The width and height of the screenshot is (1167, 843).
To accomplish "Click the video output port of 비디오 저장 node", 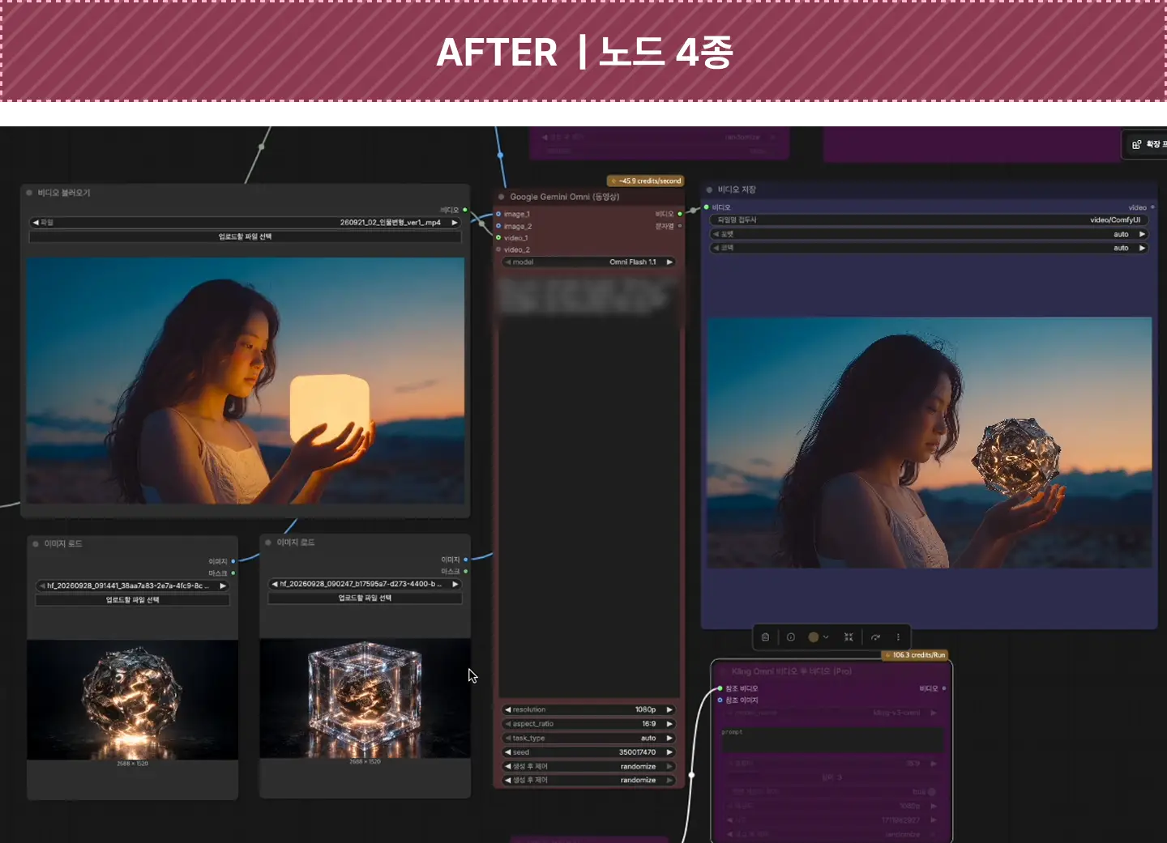I will [x=1152, y=207].
